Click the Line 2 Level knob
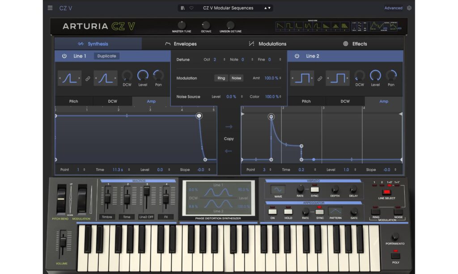The height and width of the screenshot is (274, 458). (x=375, y=75)
